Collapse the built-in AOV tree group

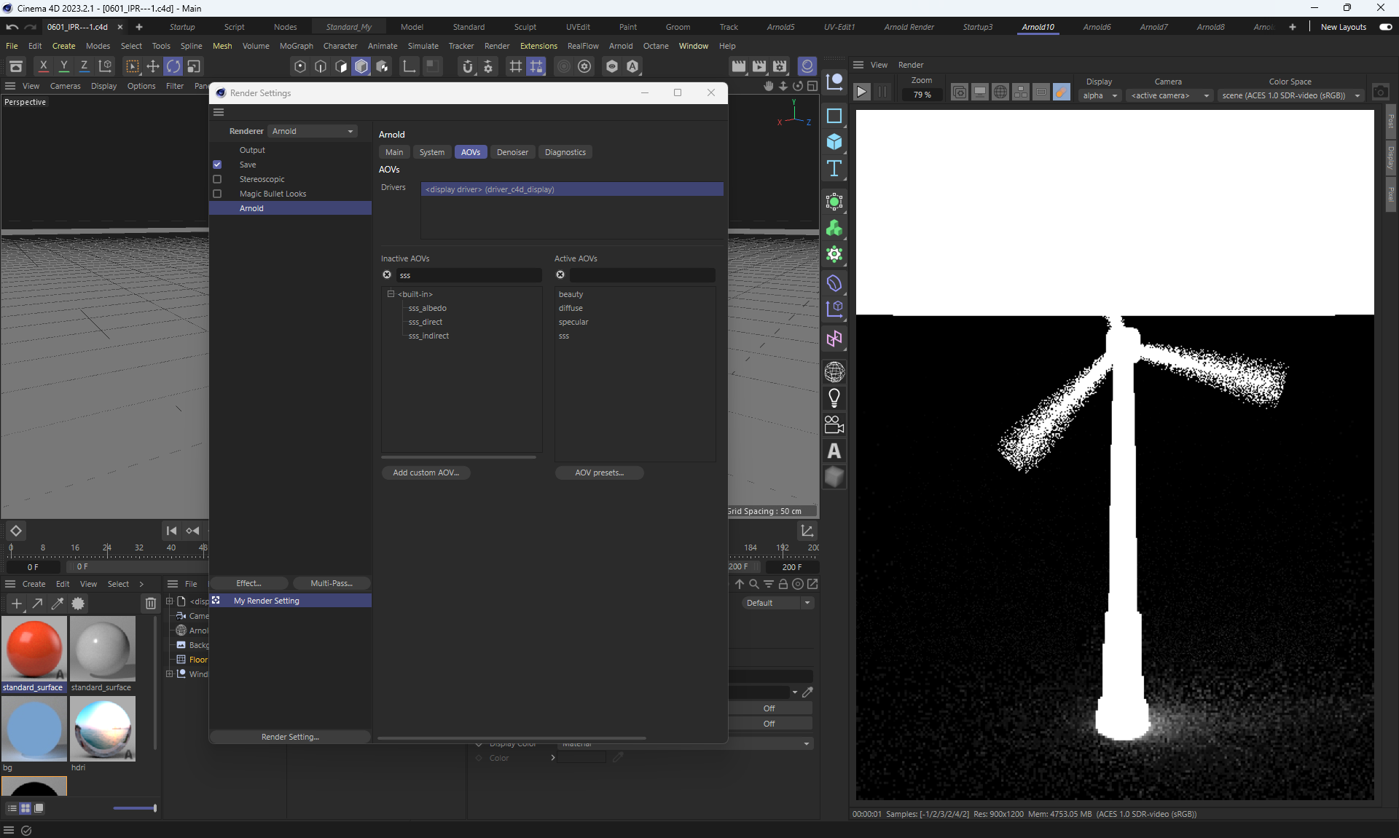[391, 294]
